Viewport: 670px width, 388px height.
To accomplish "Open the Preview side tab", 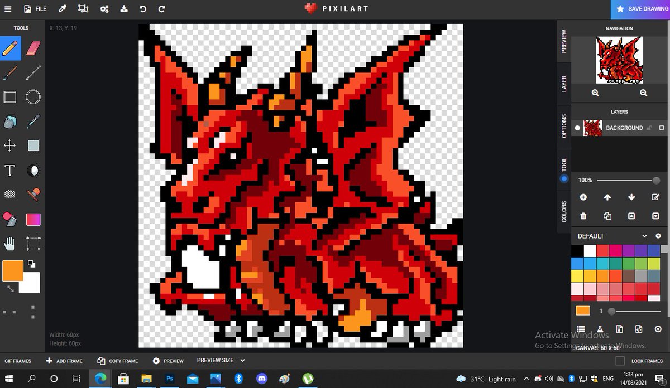I will point(564,41).
